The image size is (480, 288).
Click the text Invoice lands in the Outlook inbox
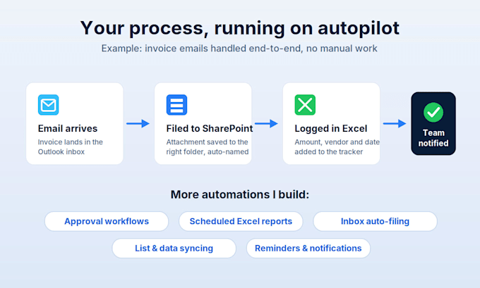click(71, 147)
